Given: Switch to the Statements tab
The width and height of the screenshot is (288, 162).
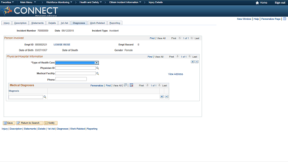Looking at the screenshot, I should pyautogui.click(x=37, y=23).
